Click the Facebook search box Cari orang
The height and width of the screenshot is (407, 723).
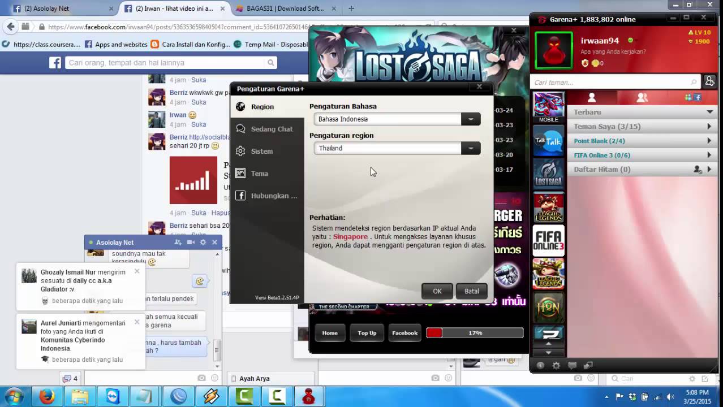[x=165, y=63]
